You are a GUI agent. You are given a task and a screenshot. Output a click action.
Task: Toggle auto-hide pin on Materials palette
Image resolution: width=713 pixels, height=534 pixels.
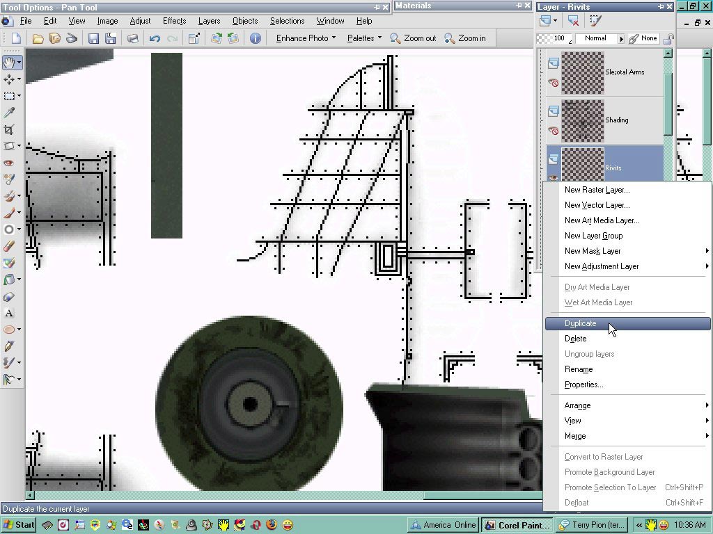coord(519,6)
